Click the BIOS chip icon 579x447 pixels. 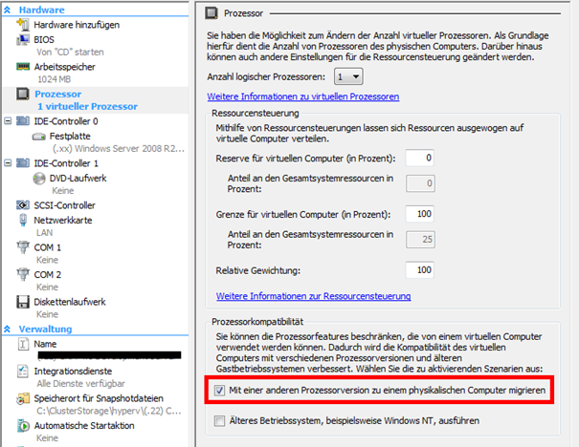point(23,39)
